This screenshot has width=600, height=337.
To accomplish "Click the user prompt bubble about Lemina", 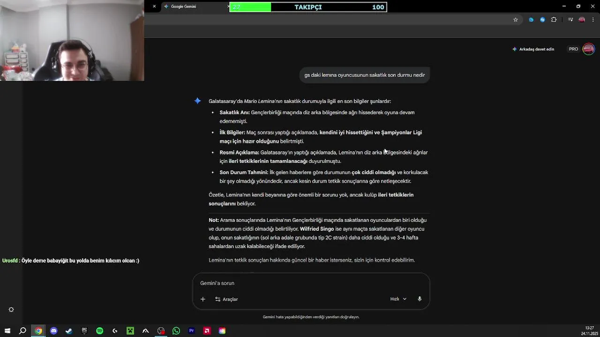I will click(365, 75).
